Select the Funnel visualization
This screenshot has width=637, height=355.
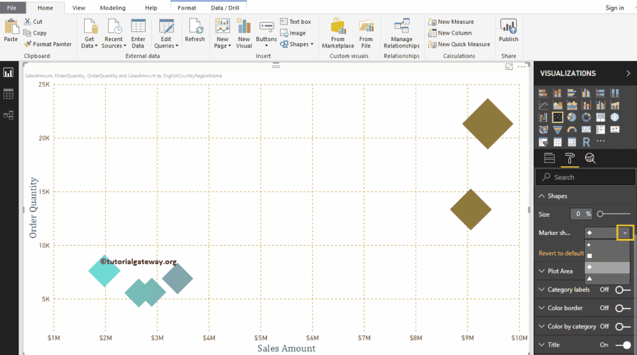click(x=557, y=130)
